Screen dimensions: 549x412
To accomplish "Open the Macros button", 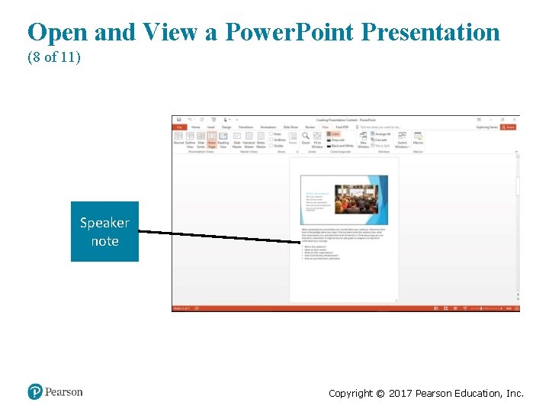I will point(418,139).
